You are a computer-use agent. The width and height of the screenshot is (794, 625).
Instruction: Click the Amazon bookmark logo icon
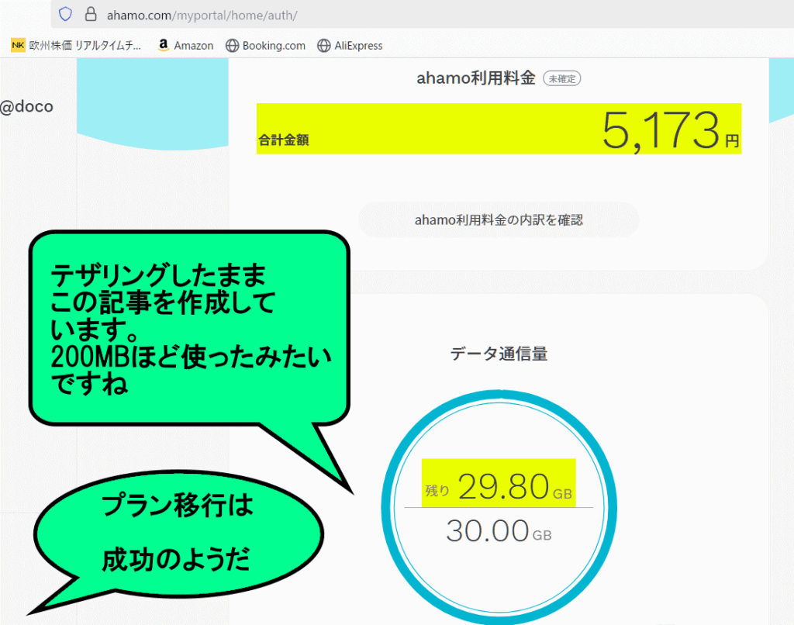click(x=163, y=45)
